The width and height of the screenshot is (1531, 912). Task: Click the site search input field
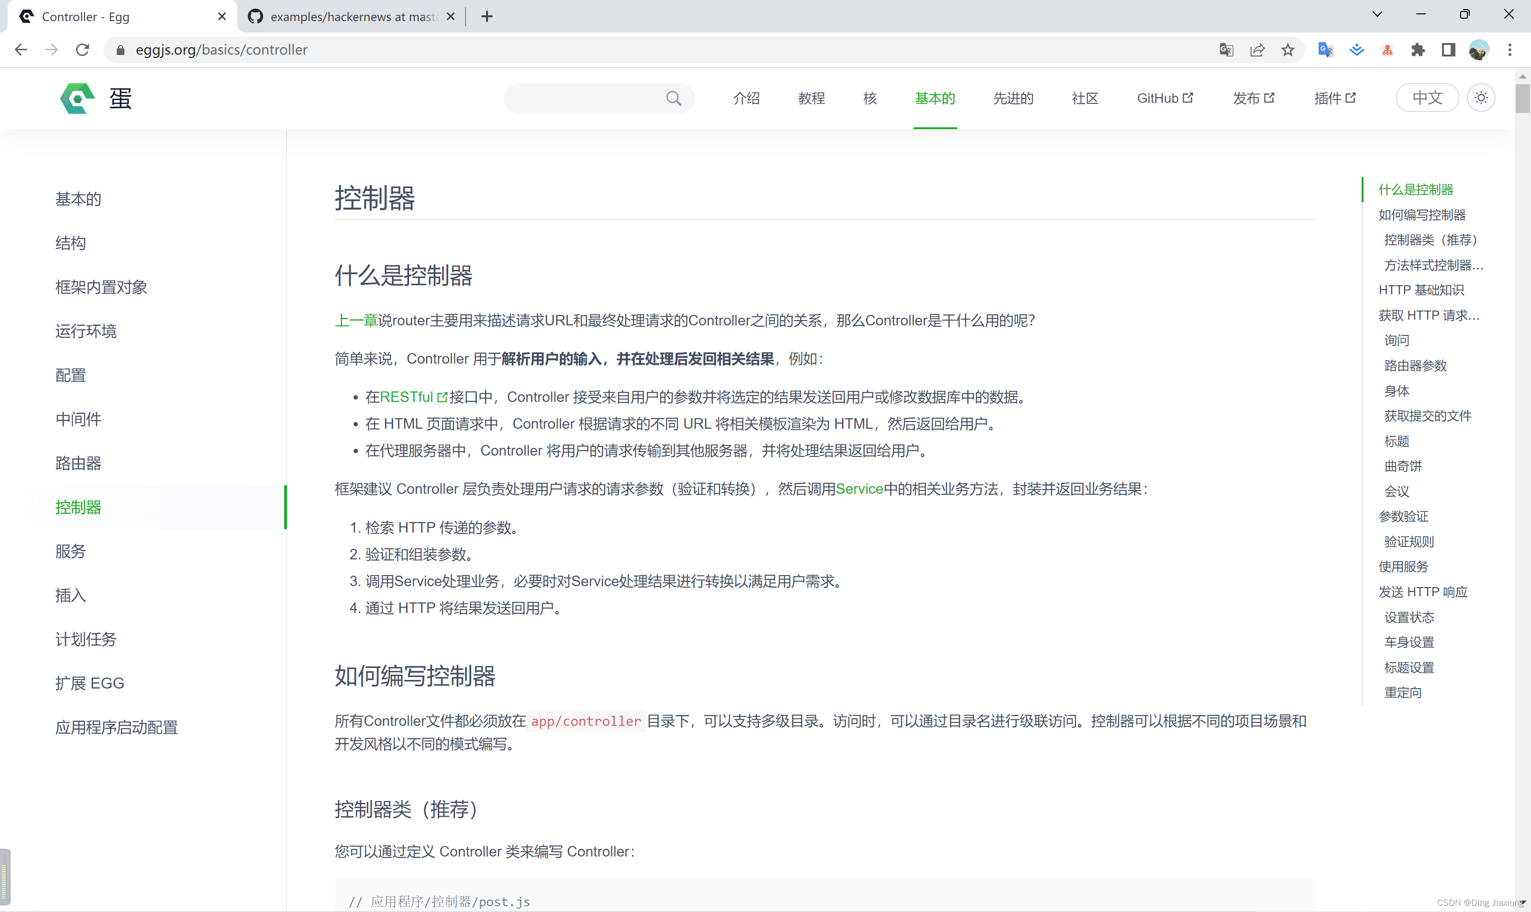599,98
